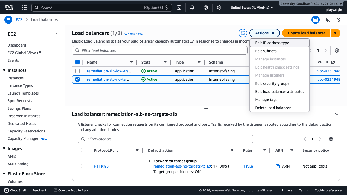Choose Edit security groups from Actions menu
Viewport: 347px width, 195px height.
tap(272, 83)
